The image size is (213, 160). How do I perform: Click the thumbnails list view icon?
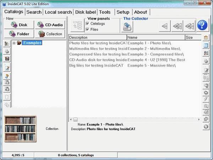206,78
